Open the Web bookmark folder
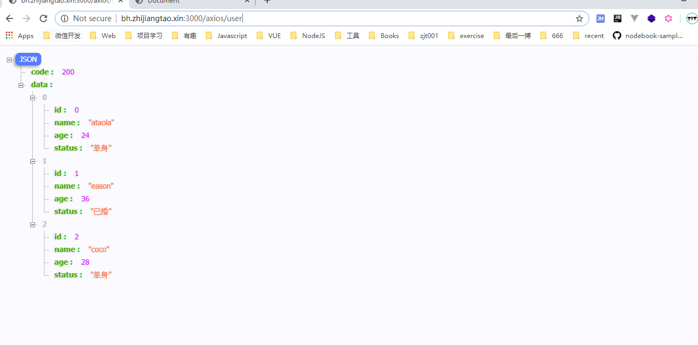 tap(103, 35)
